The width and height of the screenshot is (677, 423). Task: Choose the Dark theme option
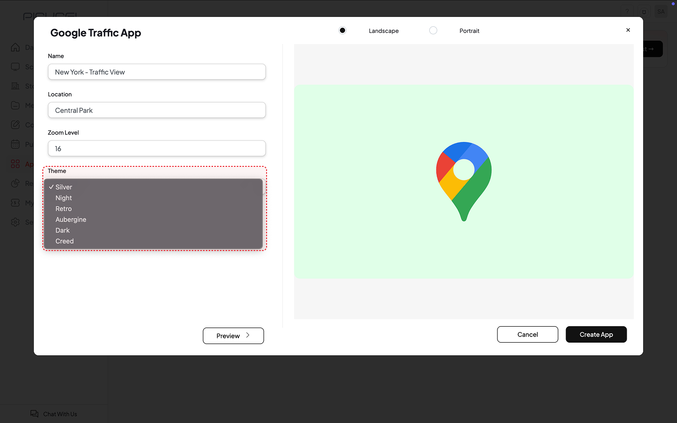click(63, 230)
